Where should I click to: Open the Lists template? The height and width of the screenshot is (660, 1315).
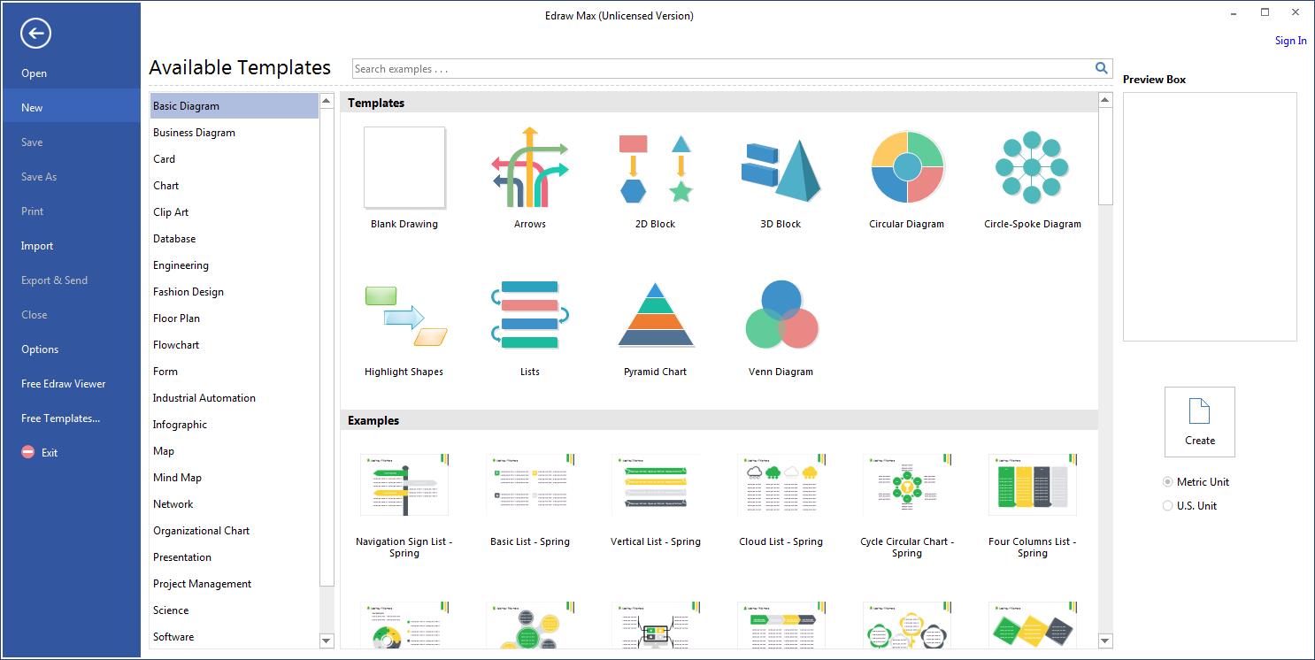(x=529, y=315)
